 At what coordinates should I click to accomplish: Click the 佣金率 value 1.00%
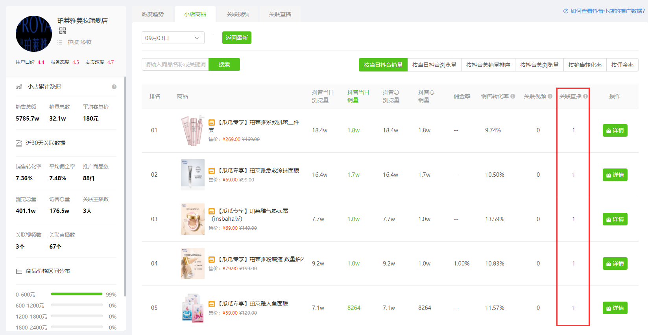[x=462, y=264]
